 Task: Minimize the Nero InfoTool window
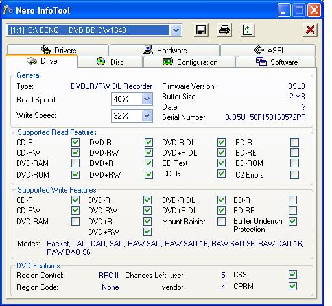click(283, 10)
